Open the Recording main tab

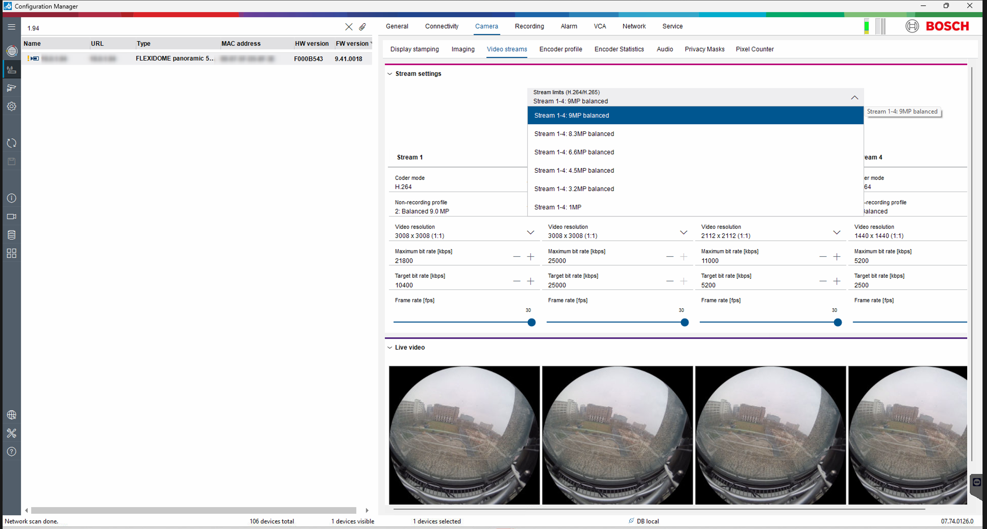pos(529,26)
